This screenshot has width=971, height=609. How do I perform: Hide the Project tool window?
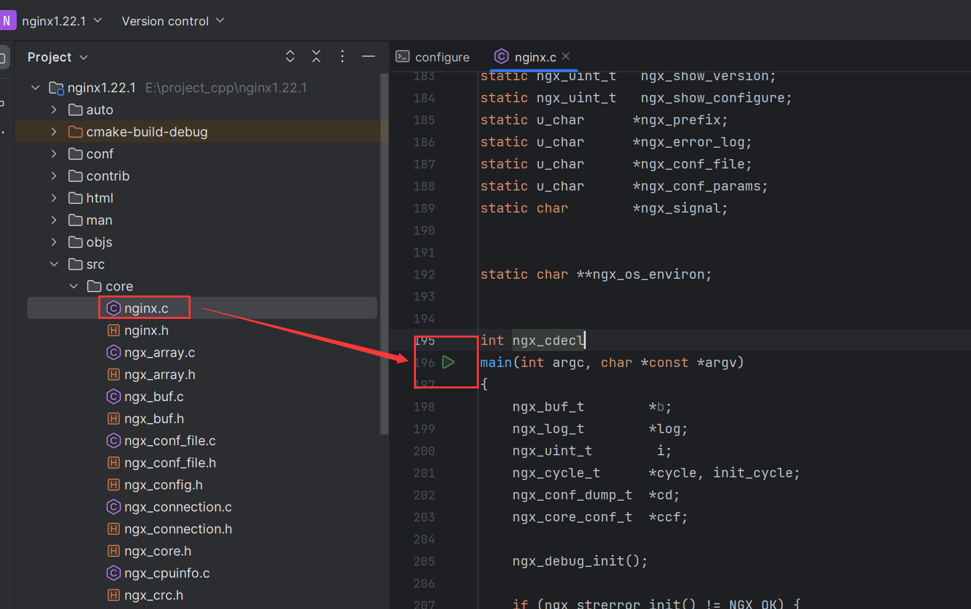coord(368,57)
